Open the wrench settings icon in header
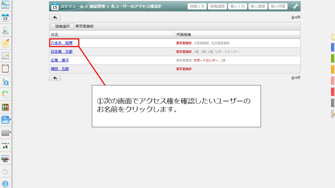 point(295,7)
